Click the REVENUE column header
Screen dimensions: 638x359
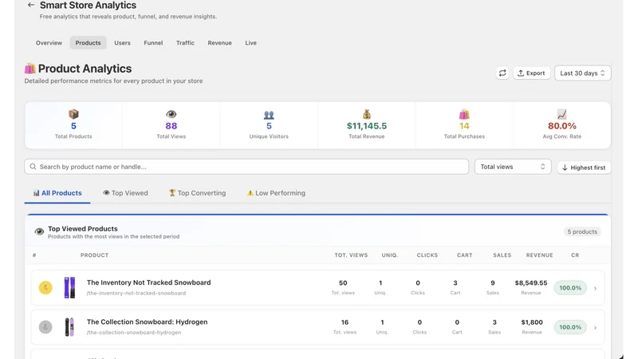pos(540,255)
